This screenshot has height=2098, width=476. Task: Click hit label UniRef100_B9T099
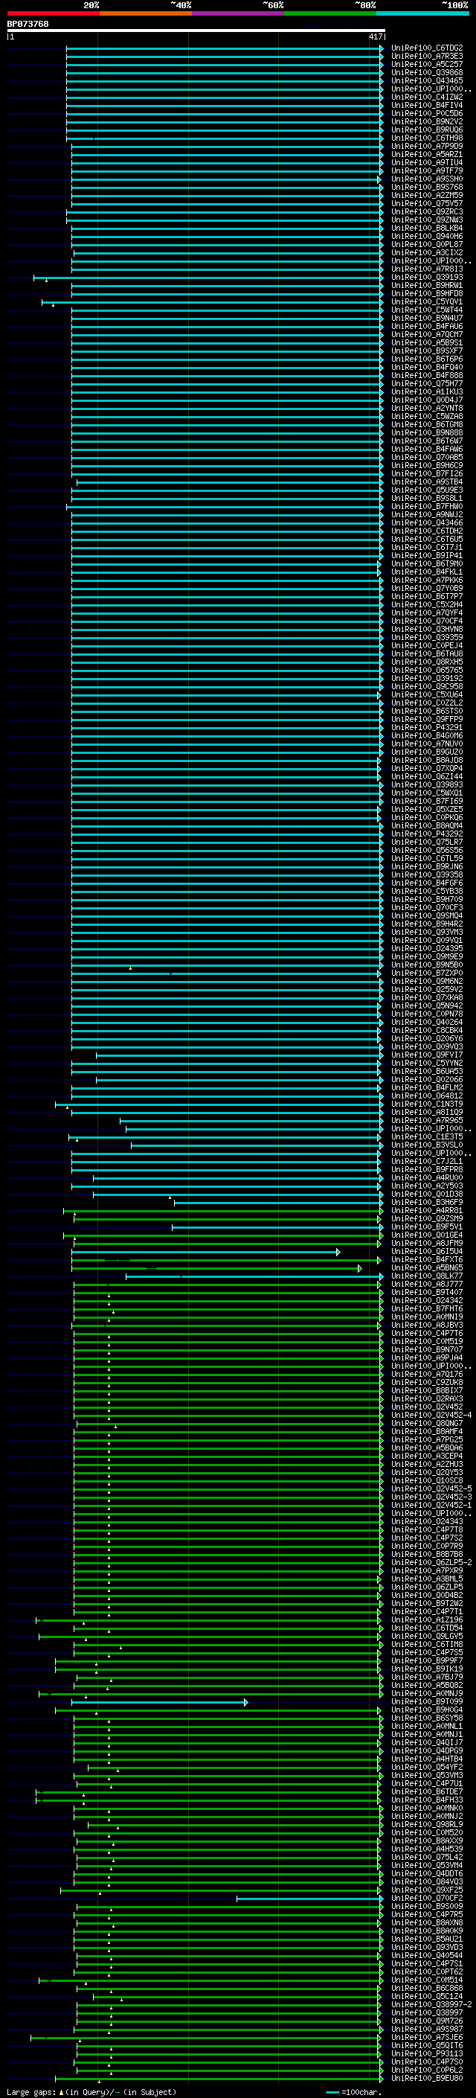pyautogui.click(x=426, y=1701)
